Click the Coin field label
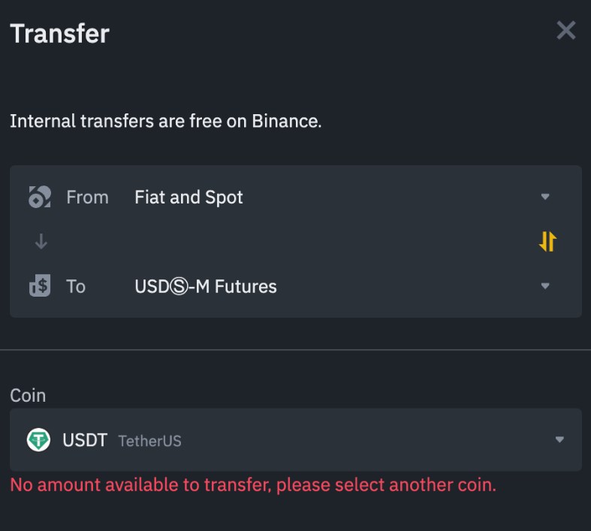The image size is (591, 531). (x=28, y=396)
